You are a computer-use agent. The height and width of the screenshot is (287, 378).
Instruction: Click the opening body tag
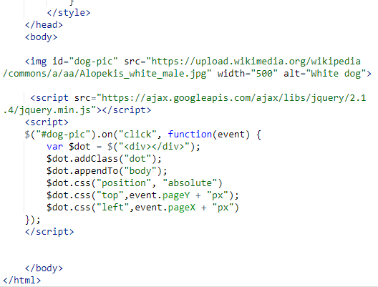(41, 37)
